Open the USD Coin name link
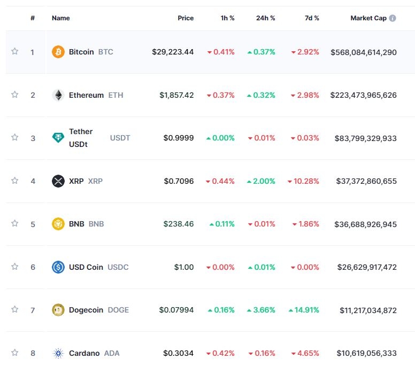This screenshot has height=374, width=415. pos(86,267)
